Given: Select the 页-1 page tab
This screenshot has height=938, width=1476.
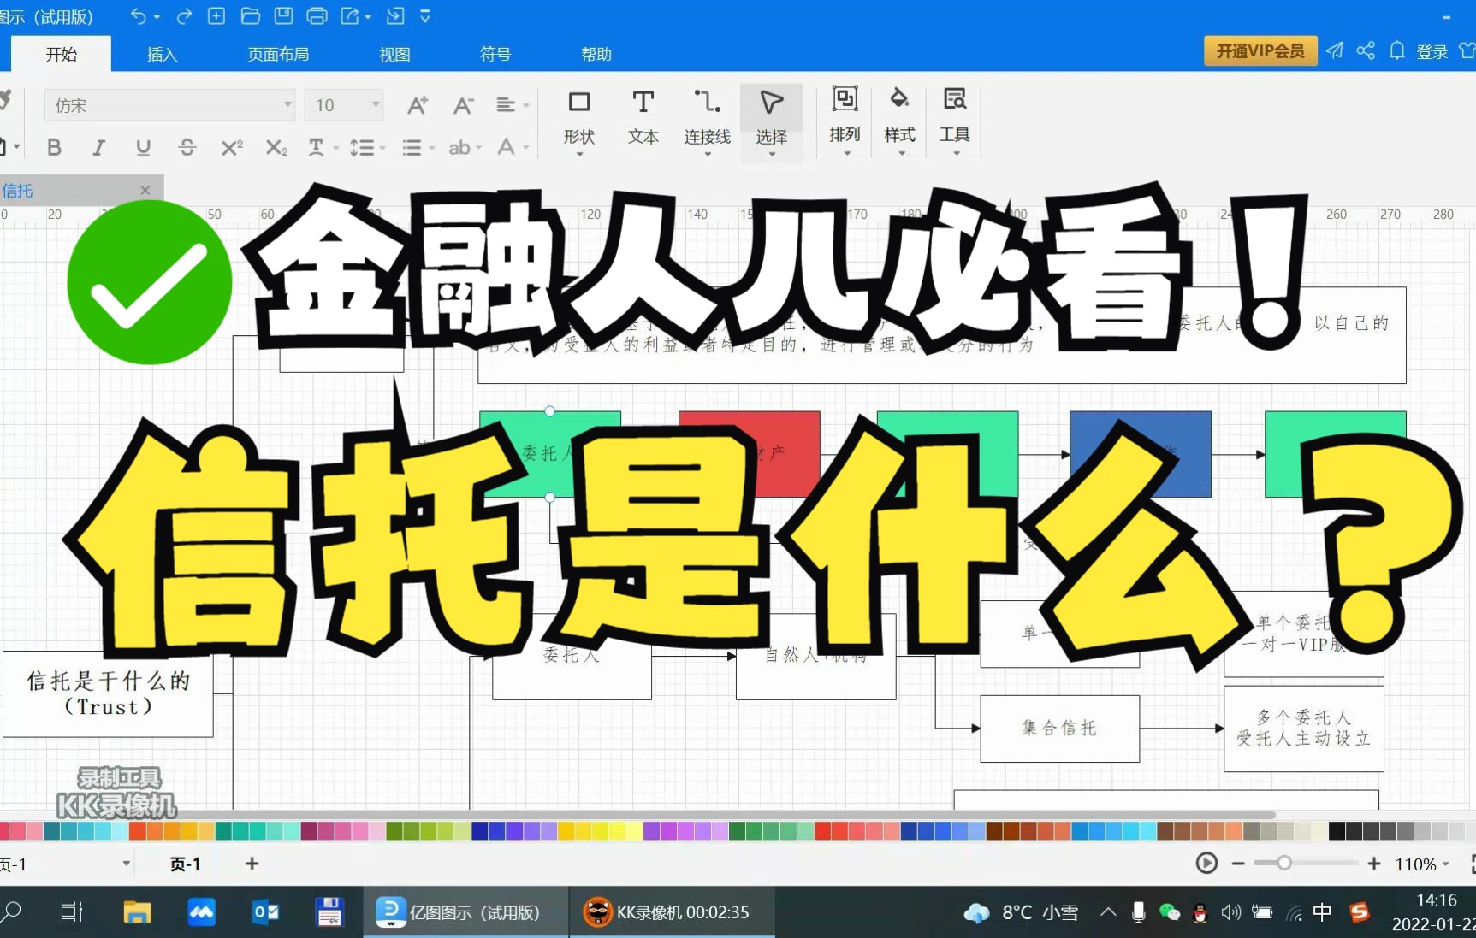Looking at the screenshot, I should coord(185,864).
